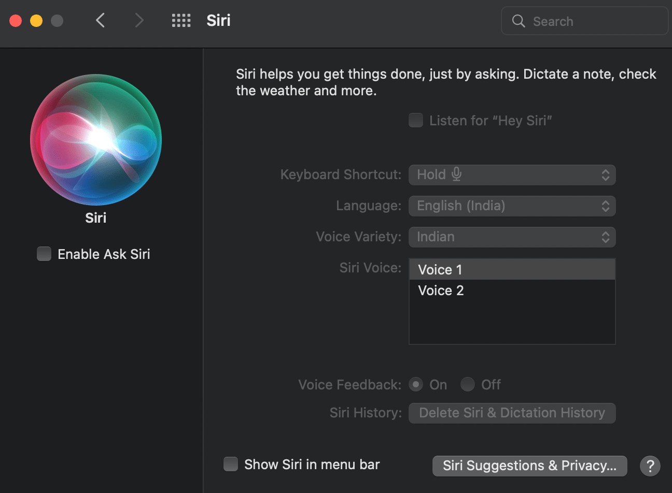
Task: Enable the Ask Siri checkbox
Action: (x=44, y=254)
